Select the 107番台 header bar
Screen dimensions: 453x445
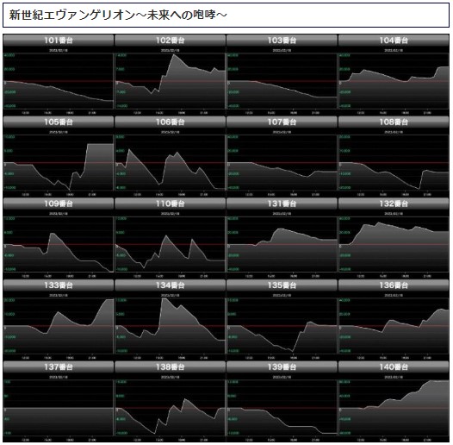282,122
